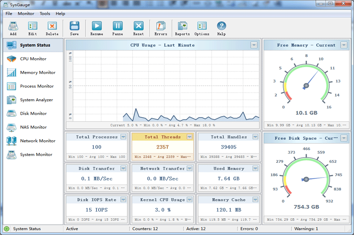Select CPU Monitor in the sidebar
The height and width of the screenshot is (235, 354).
click(x=33, y=59)
